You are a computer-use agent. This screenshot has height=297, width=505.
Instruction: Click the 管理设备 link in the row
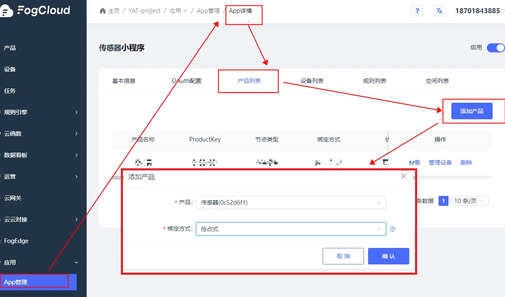(440, 163)
